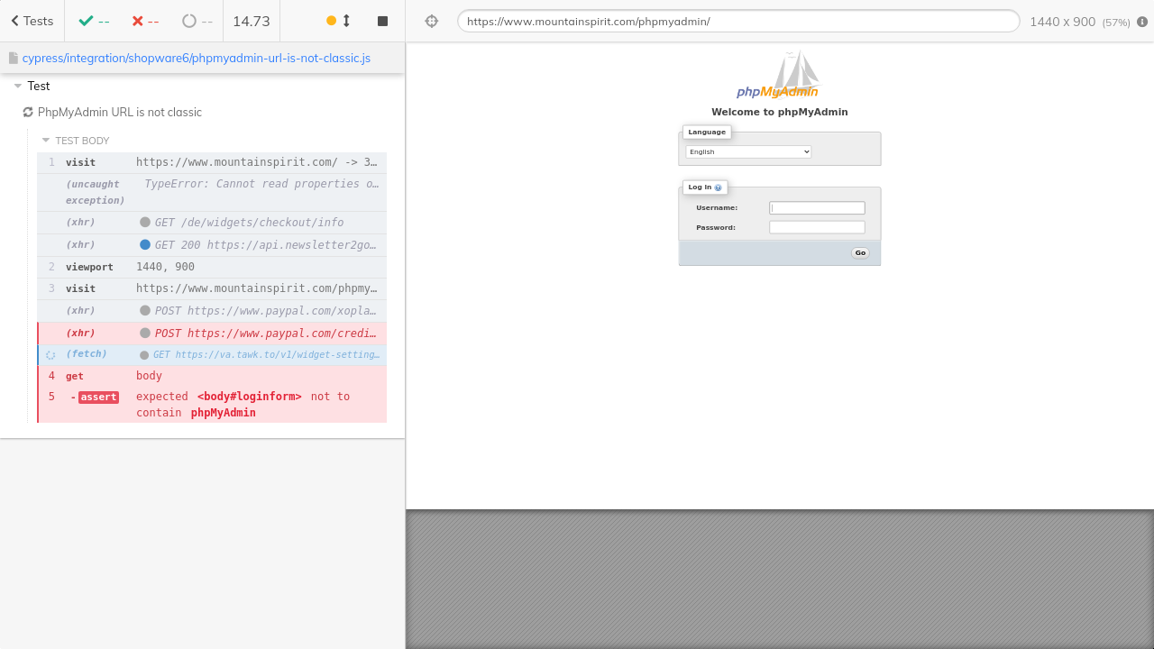Viewport: 1154px width, 649px height.
Task: Click the Password input field
Action: 817,228
